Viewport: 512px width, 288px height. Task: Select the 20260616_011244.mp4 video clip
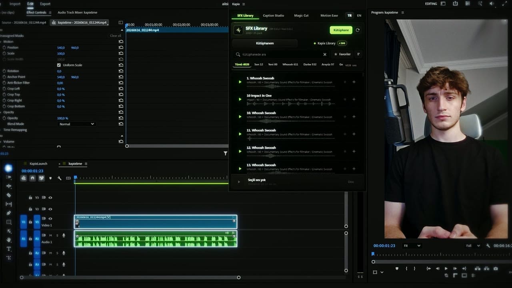(x=156, y=222)
